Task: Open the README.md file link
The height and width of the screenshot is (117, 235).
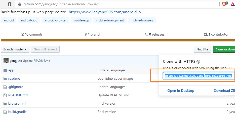Action: (x=18, y=95)
